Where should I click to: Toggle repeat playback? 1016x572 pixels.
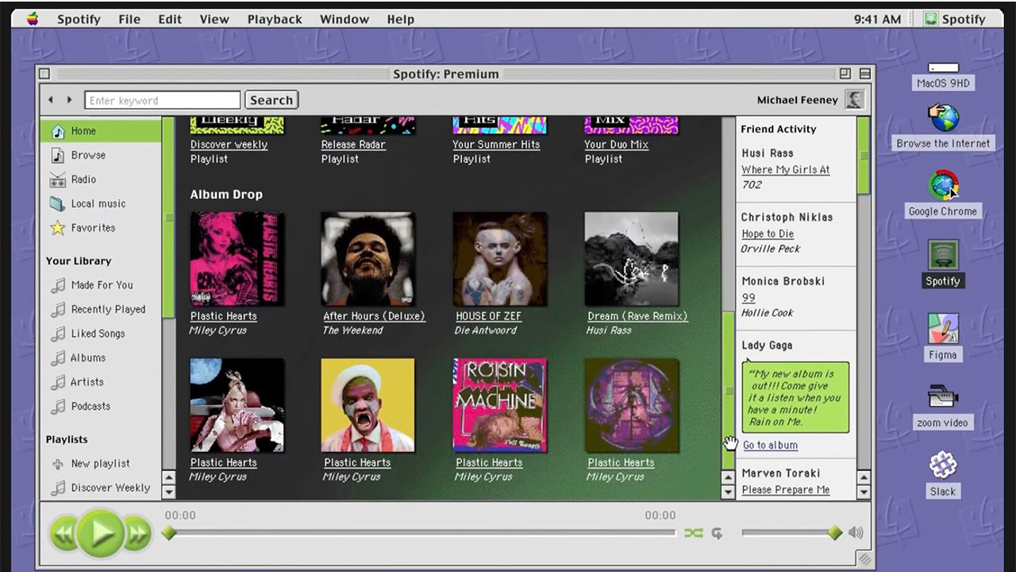tap(717, 534)
